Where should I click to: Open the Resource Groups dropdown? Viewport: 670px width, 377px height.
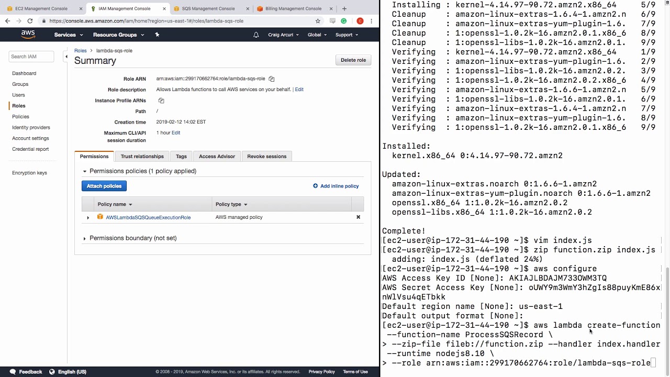coord(118,35)
